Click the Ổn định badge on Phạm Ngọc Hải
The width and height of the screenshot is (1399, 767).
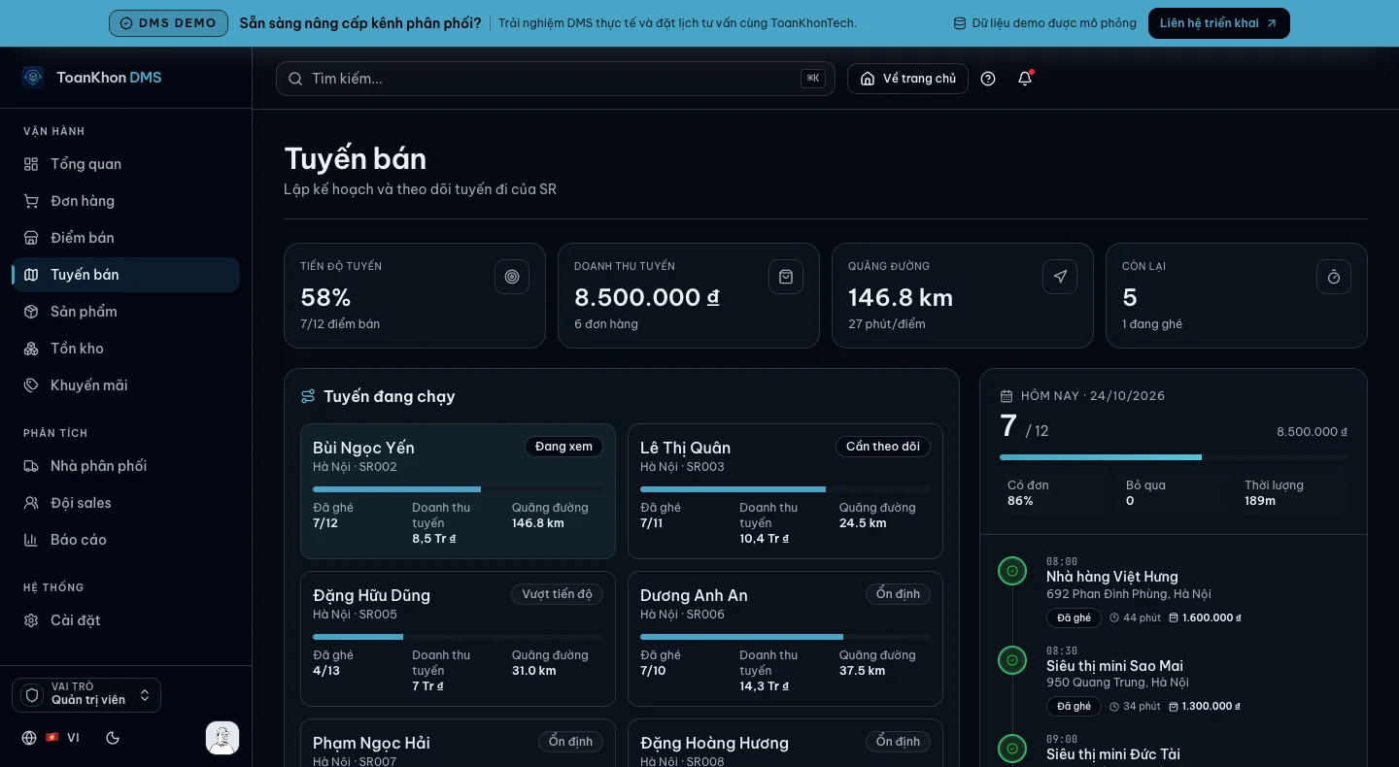point(570,742)
